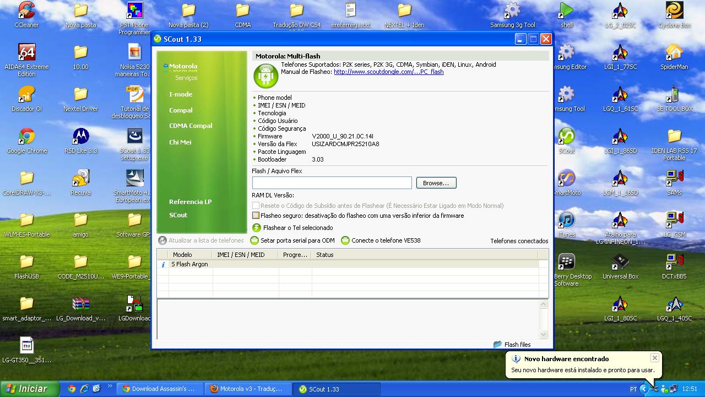Open Recuva desktop shortcut
Screen dimensions: 705x397
point(80,183)
